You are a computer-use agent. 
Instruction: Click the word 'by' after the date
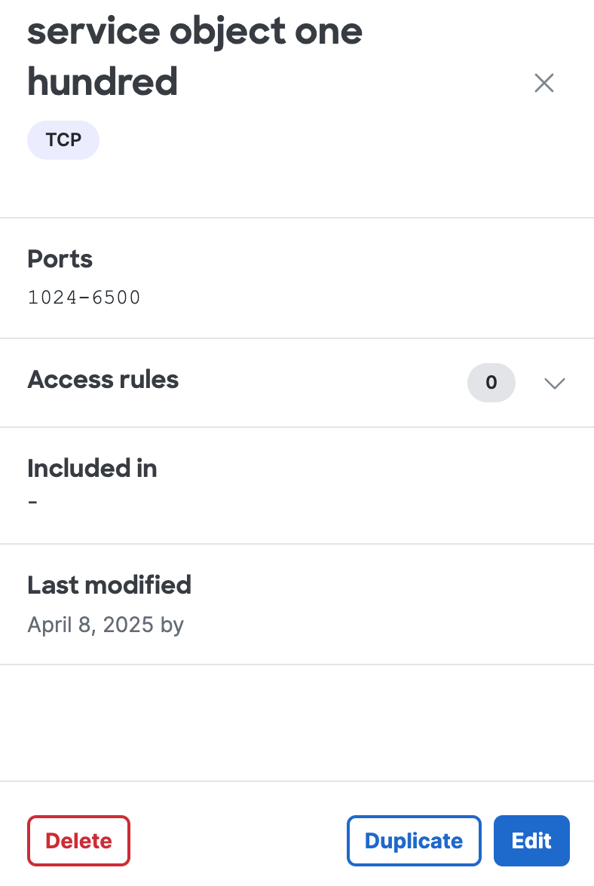coord(173,625)
